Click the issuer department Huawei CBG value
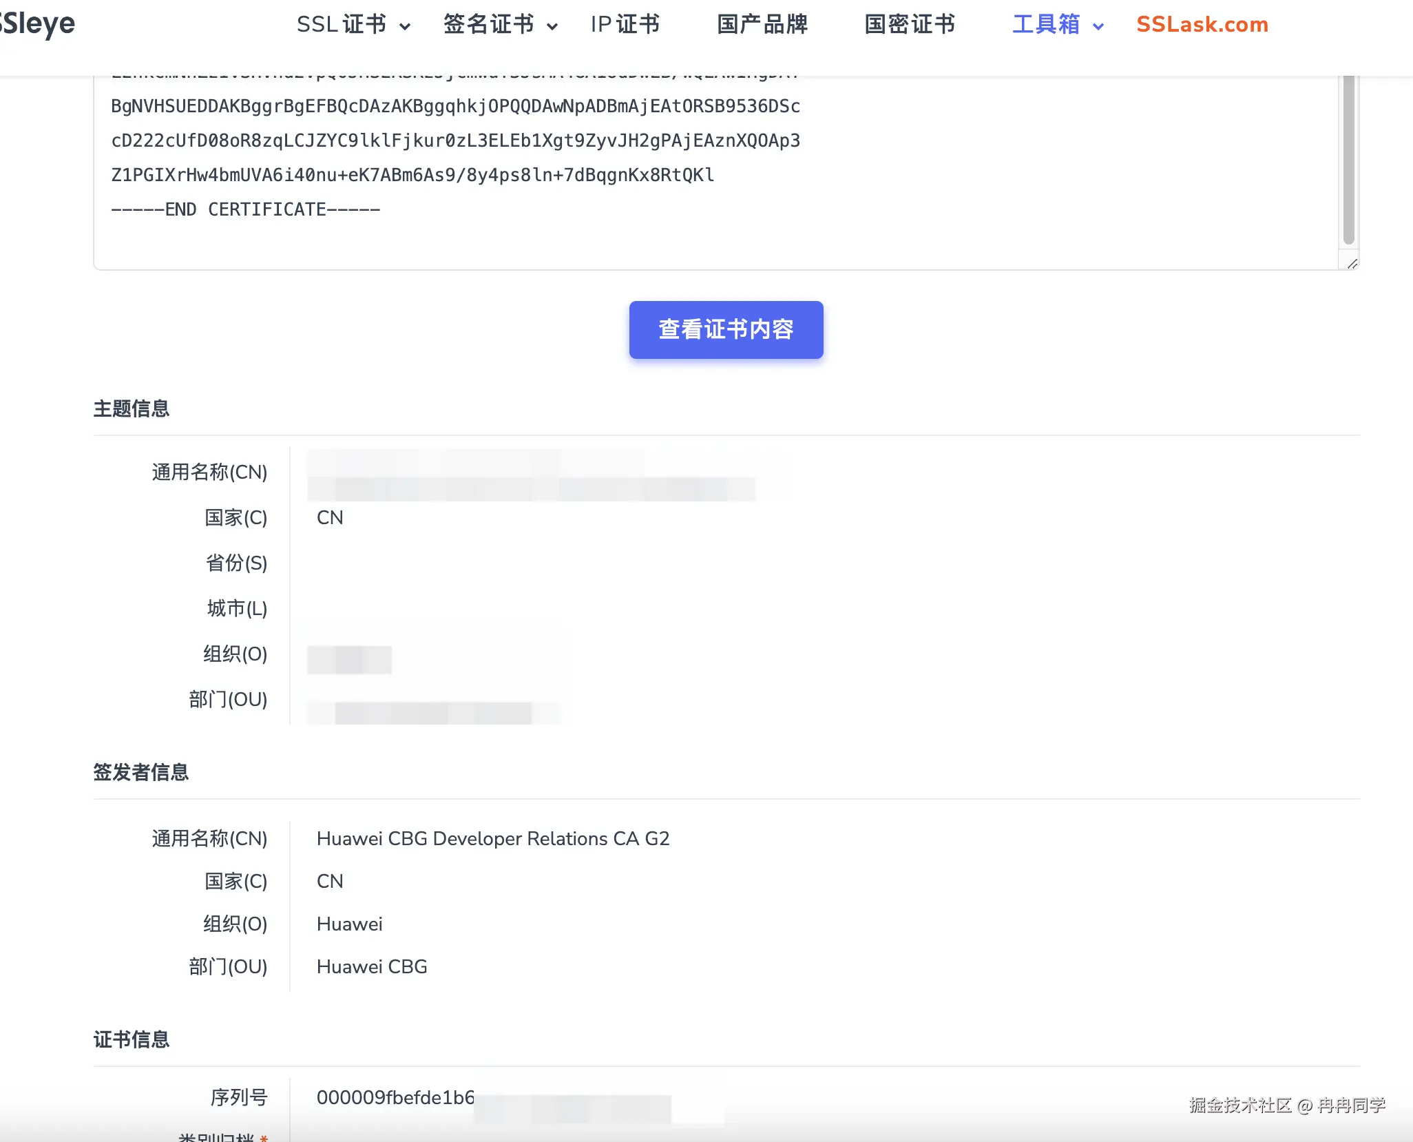Viewport: 1413px width, 1142px height. (372, 966)
